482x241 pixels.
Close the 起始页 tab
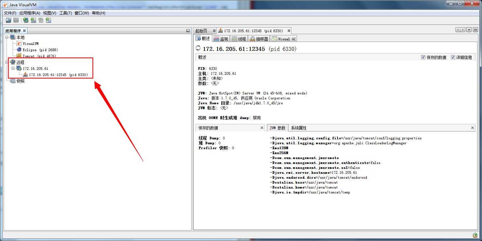pos(214,31)
